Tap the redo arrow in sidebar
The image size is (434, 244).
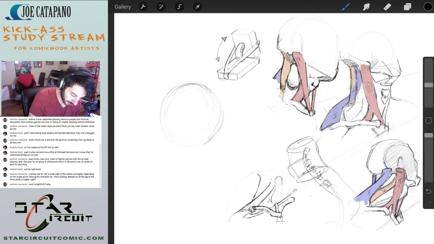(429, 203)
